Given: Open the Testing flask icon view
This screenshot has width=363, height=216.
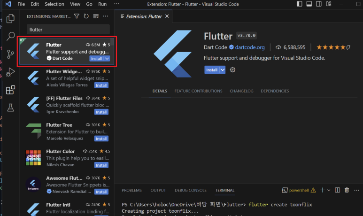Looking at the screenshot, I should pos(10,108).
